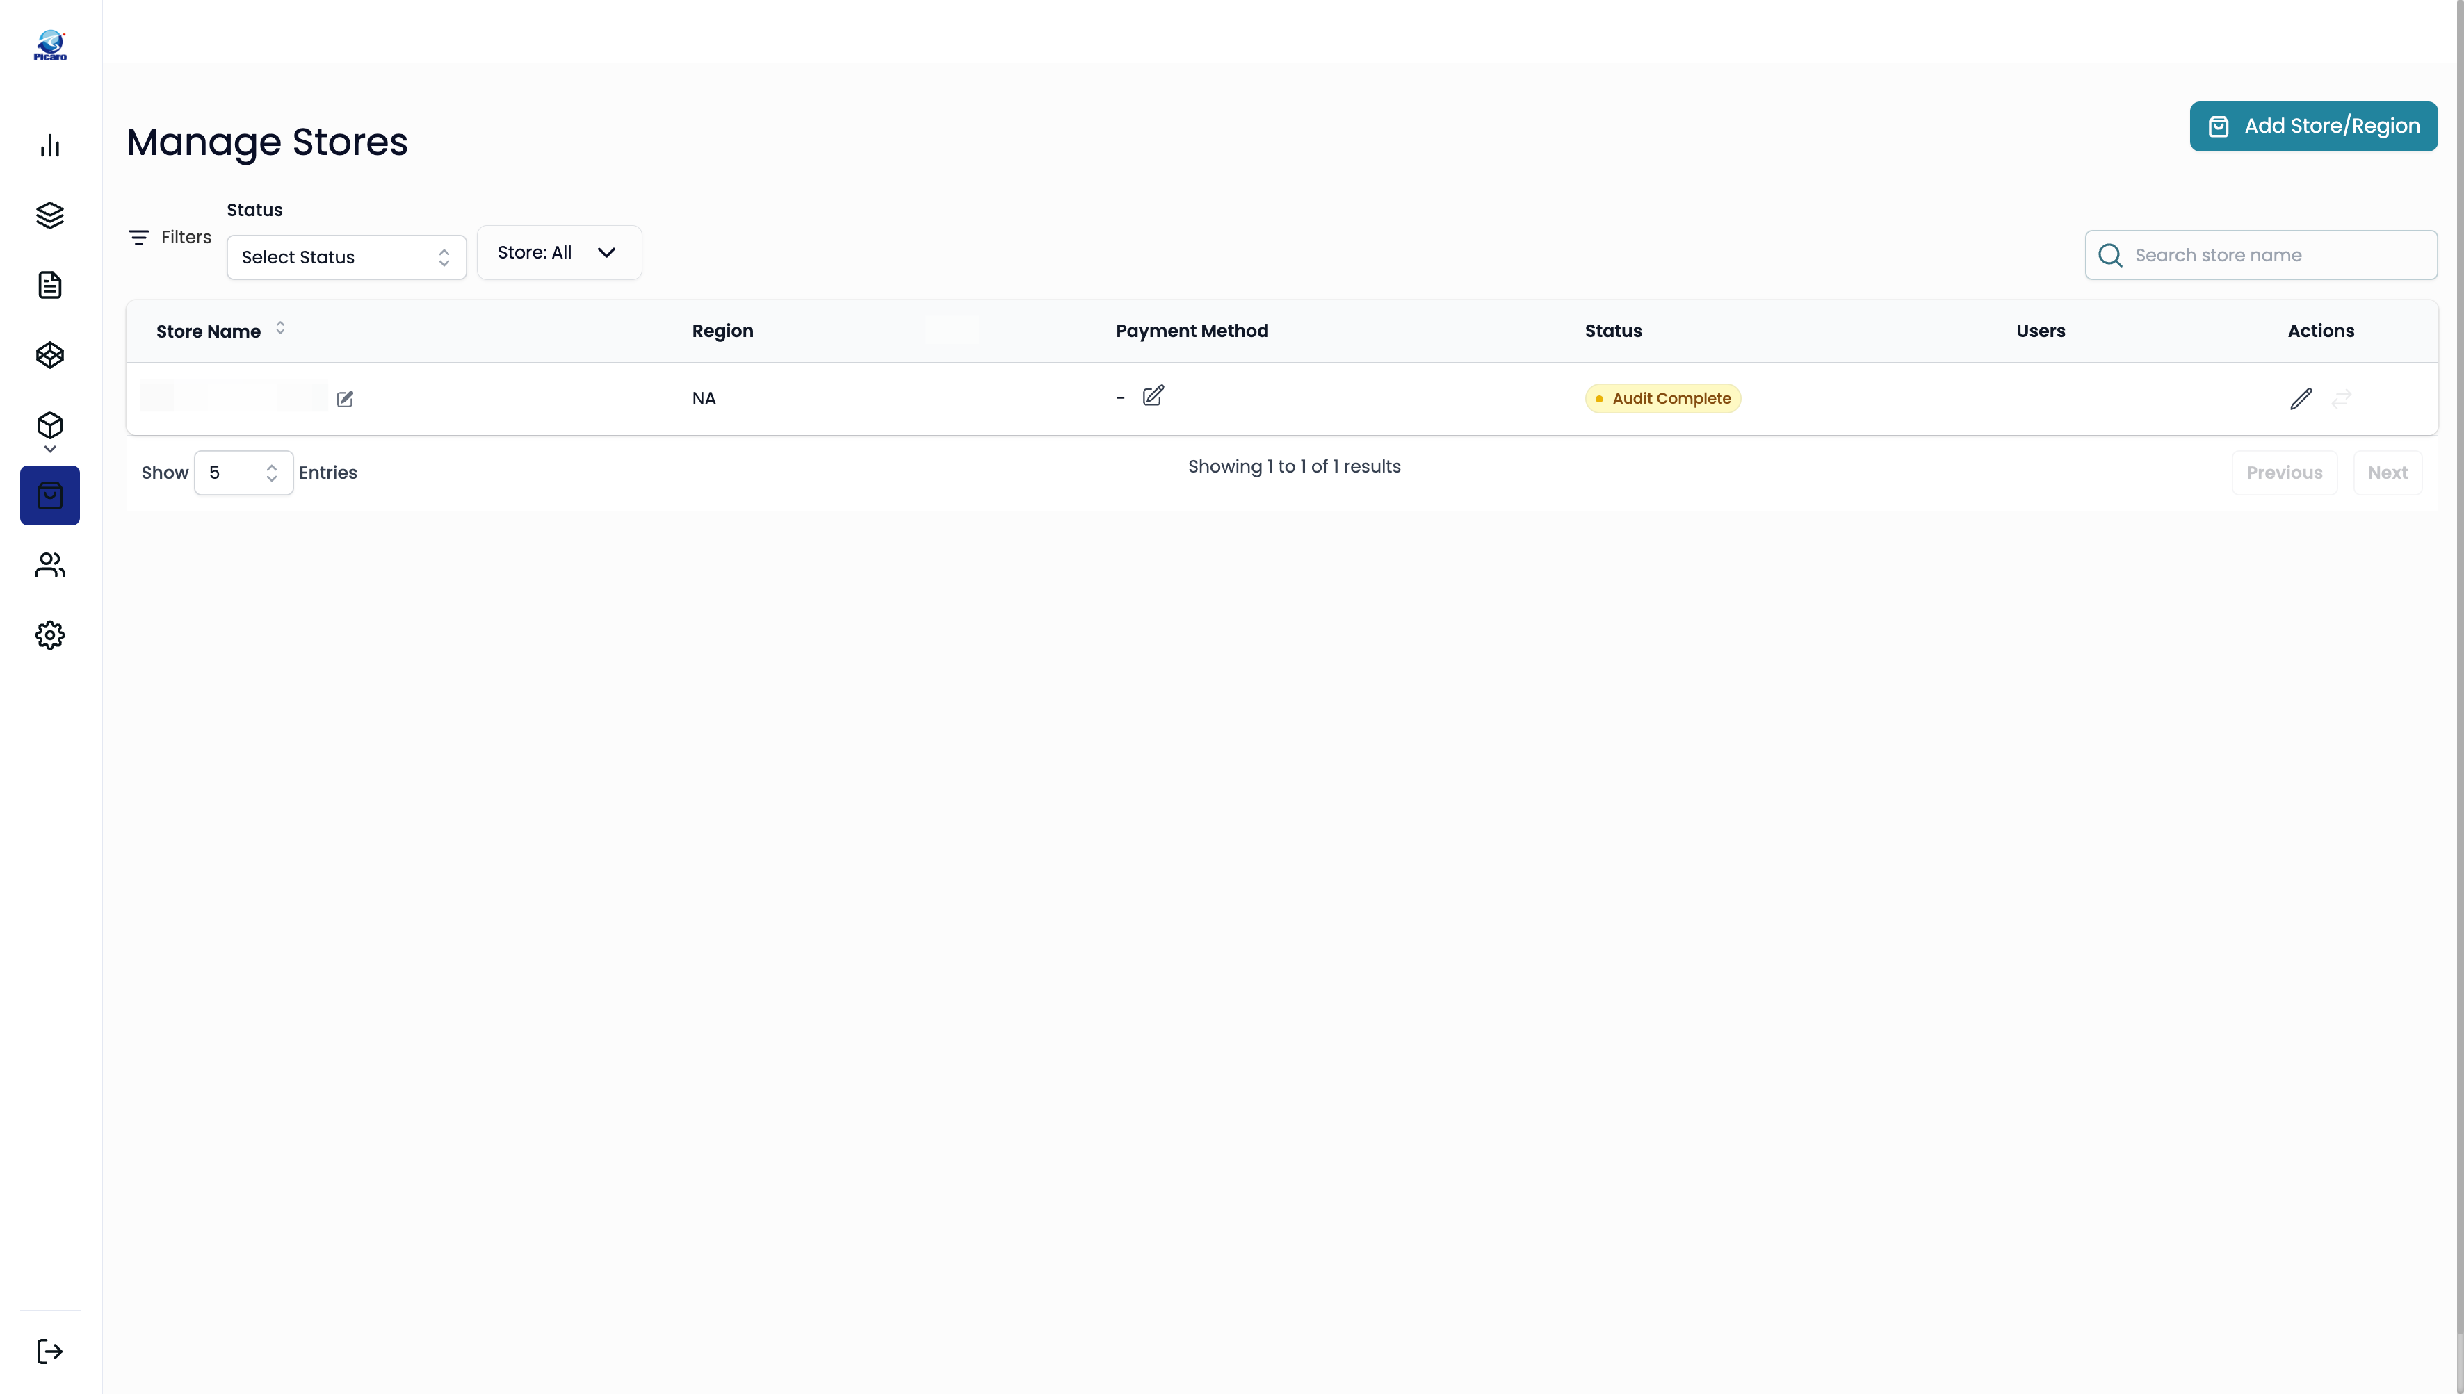Open the Picaro logo home
Image resolution: width=2464 pixels, height=1394 pixels.
(50, 45)
